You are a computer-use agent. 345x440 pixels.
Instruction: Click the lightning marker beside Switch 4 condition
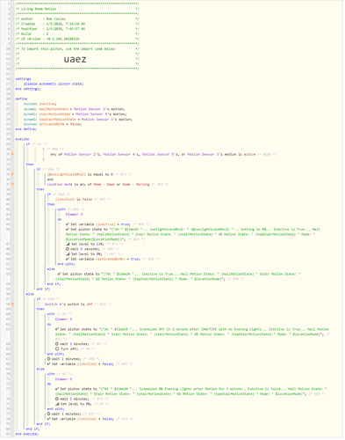pyautogui.click(x=12, y=304)
